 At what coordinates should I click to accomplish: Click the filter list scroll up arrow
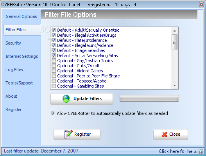tap(175, 31)
